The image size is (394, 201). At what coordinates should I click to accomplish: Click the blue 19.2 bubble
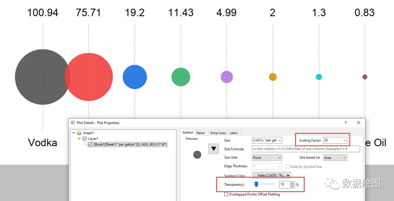coord(135,77)
